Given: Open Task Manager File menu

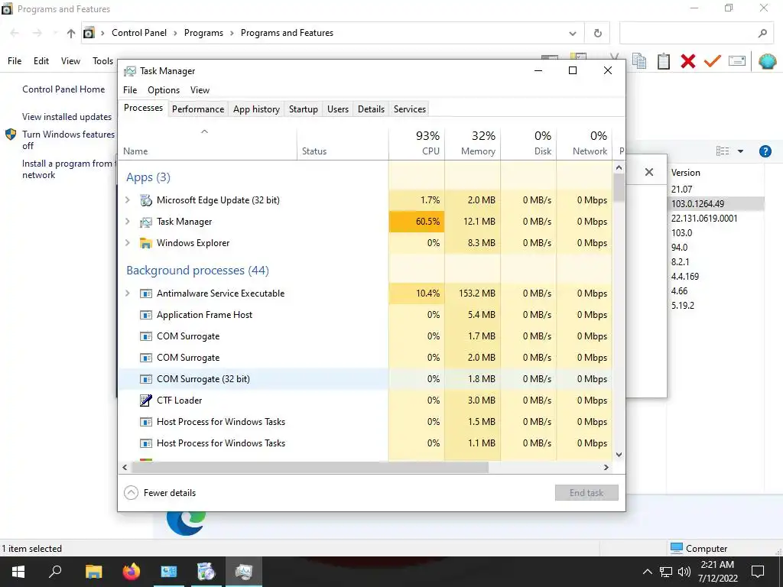Looking at the screenshot, I should pos(130,90).
